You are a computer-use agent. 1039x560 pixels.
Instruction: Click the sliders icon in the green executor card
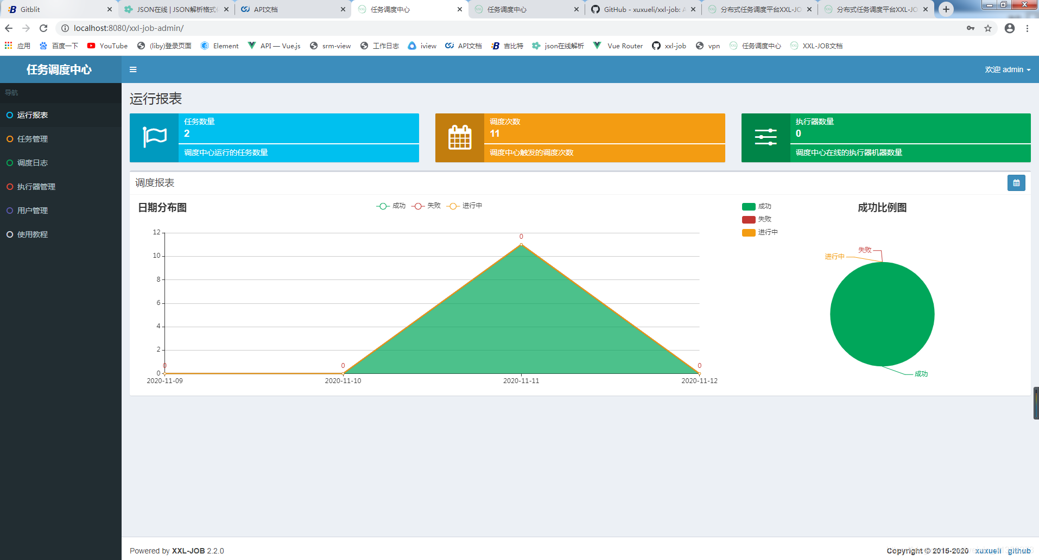coord(765,137)
